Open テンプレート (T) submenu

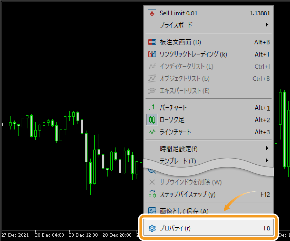point(209,161)
